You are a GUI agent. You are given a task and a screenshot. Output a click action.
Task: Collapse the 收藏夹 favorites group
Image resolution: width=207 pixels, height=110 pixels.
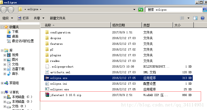coord(2,27)
